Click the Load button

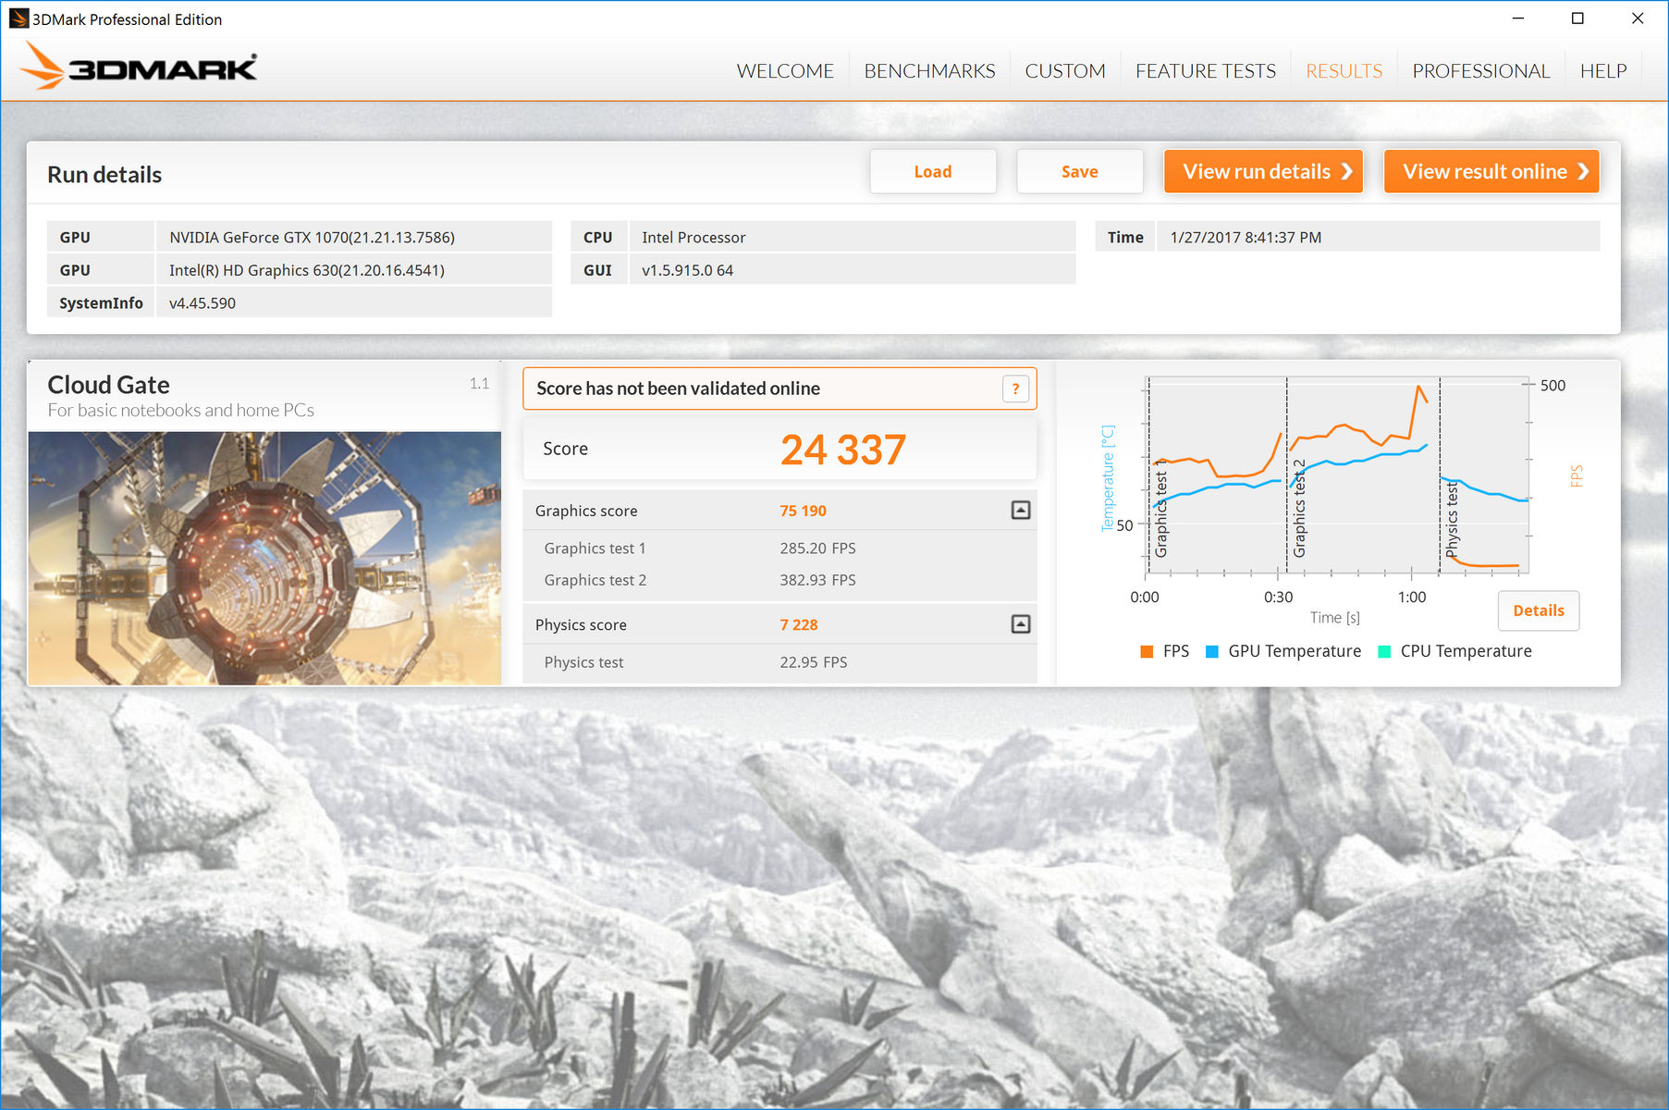(933, 171)
